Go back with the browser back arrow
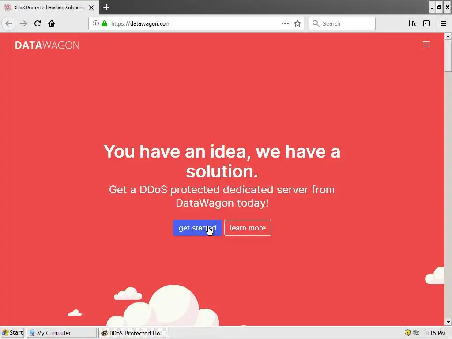 [x=9, y=23]
